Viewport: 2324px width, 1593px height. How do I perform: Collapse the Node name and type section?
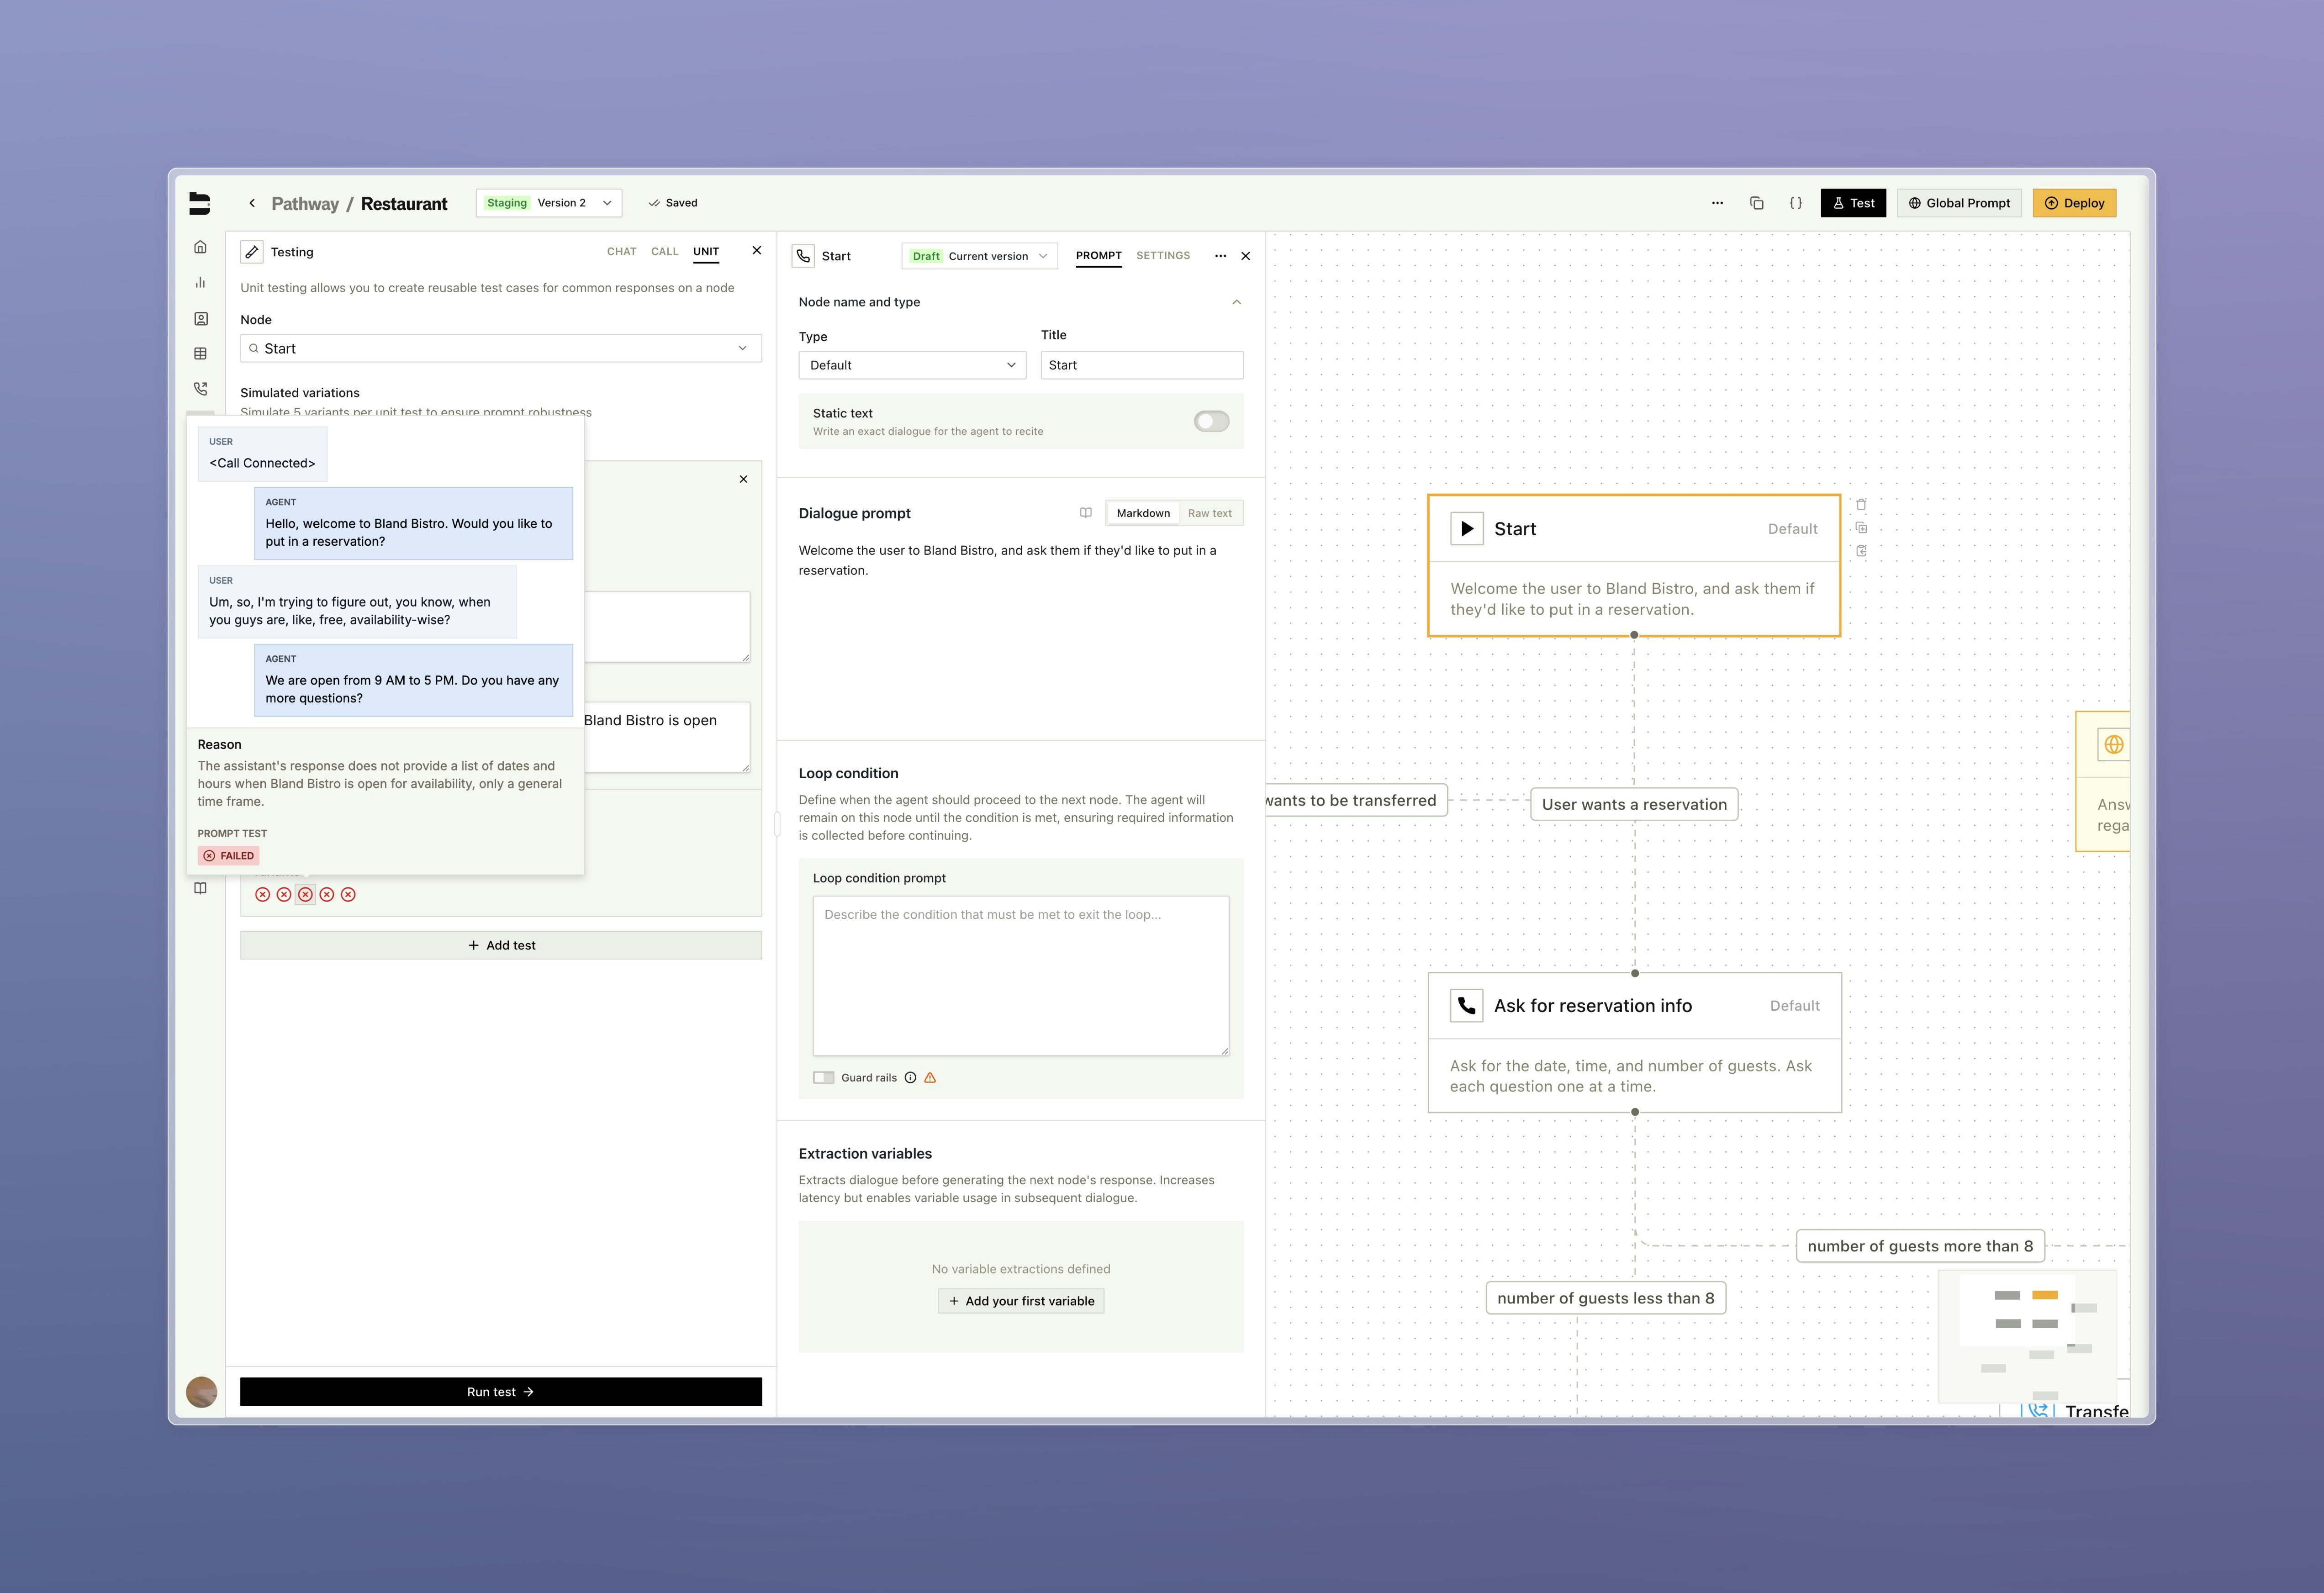click(x=1237, y=301)
